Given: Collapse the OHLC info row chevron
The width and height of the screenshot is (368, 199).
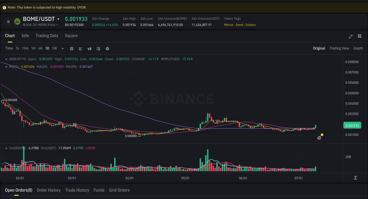Looking at the screenshot, I should point(6,59).
